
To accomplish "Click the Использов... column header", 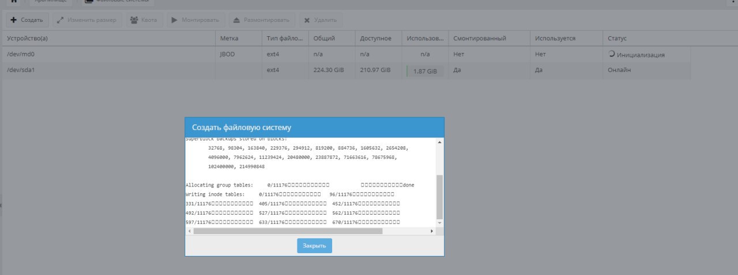I will point(425,39).
